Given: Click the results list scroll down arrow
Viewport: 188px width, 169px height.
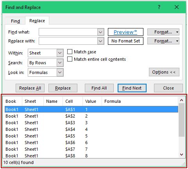Looking at the screenshot, I should pos(181,155).
